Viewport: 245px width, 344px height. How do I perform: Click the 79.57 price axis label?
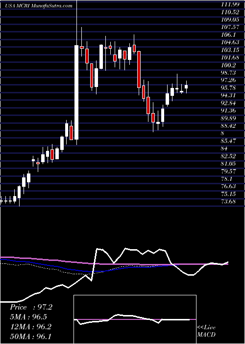(x=229, y=172)
